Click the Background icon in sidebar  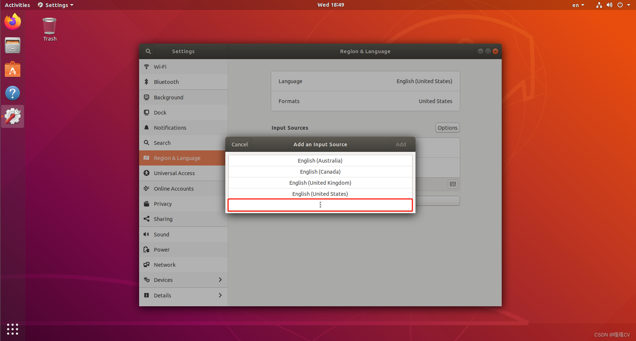tap(147, 97)
